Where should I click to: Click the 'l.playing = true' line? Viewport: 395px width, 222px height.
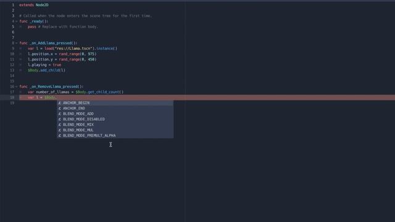click(44, 65)
